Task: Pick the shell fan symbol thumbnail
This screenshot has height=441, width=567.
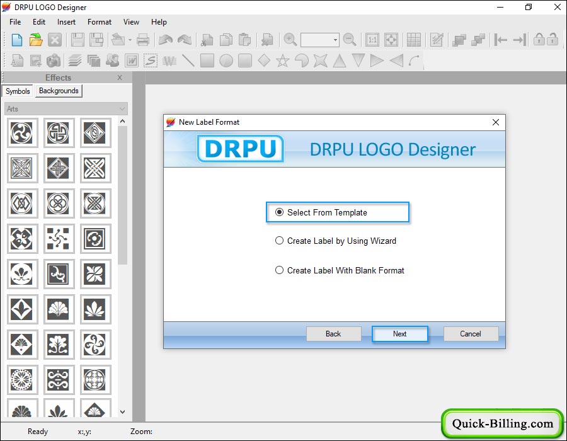Action: pos(59,309)
